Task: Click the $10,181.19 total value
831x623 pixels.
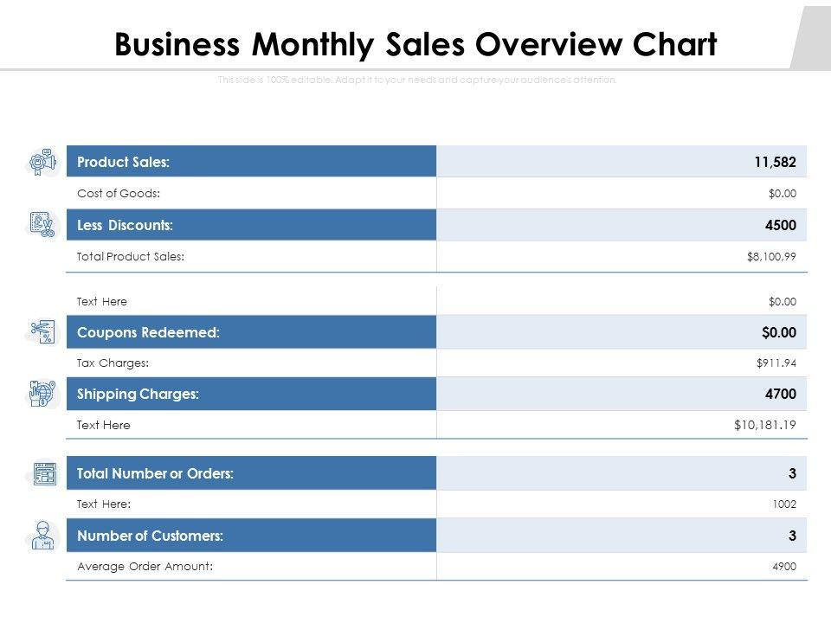Action: pyautogui.click(x=764, y=425)
